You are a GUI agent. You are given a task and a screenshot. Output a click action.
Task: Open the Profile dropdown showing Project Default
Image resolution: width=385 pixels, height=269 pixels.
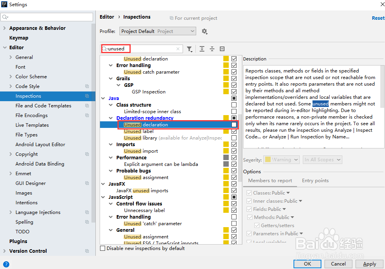pos(157,31)
